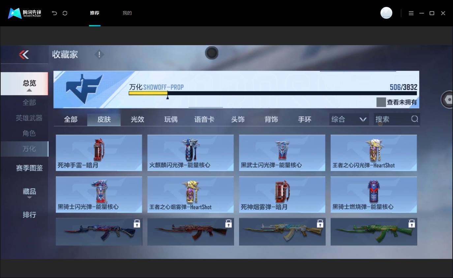Open the 黑骑士燃烧弹-能量核心 card
453x278 pixels.
[x=374, y=195]
